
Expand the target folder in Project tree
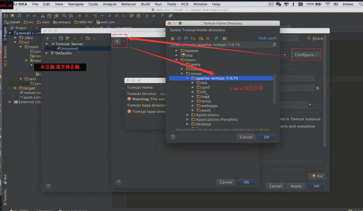click(16, 88)
